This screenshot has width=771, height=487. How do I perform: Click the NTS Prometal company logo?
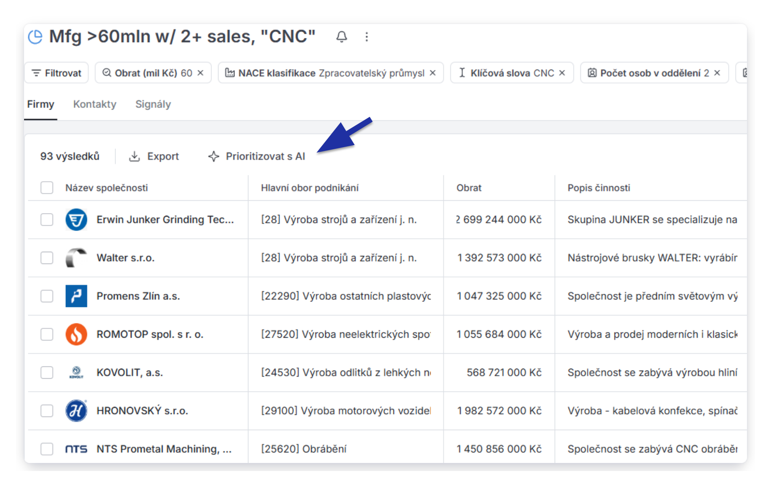[76, 449]
